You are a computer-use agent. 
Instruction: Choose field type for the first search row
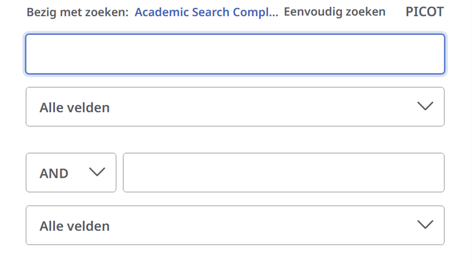pos(235,107)
